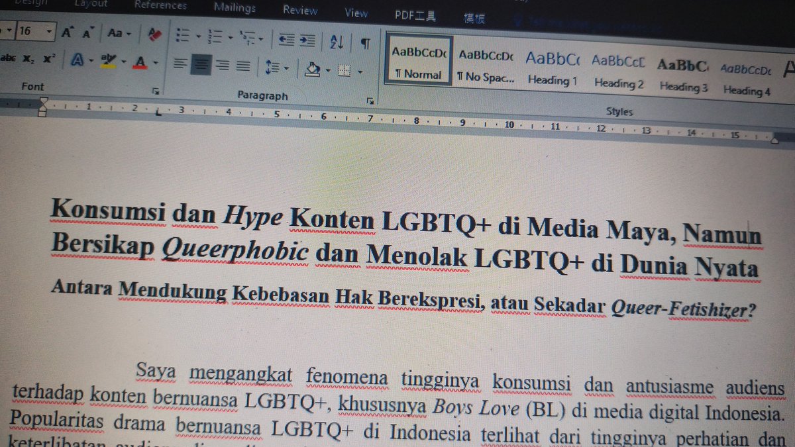
Task: Clear all formatting eraser icon
Action: click(x=155, y=34)
